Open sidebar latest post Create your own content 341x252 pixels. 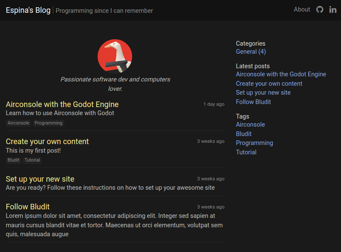tap(269, 84)
